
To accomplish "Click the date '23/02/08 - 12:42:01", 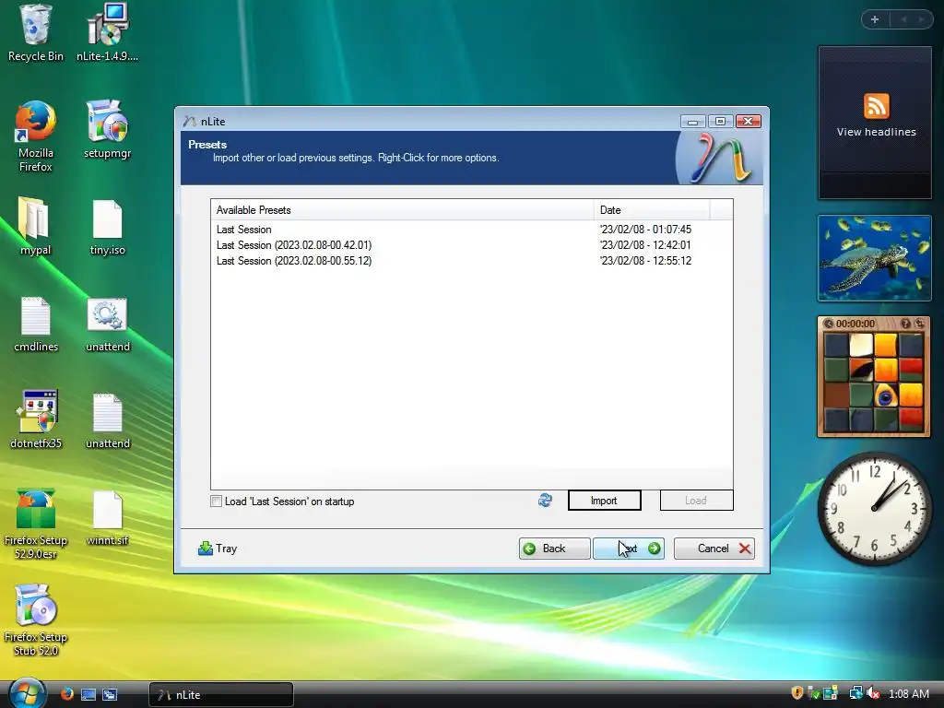I will coord(645,245).
